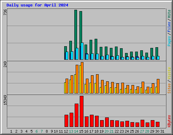Click the orange Sites legend label
Screen dimensions: 173x135
pos(169,88)
